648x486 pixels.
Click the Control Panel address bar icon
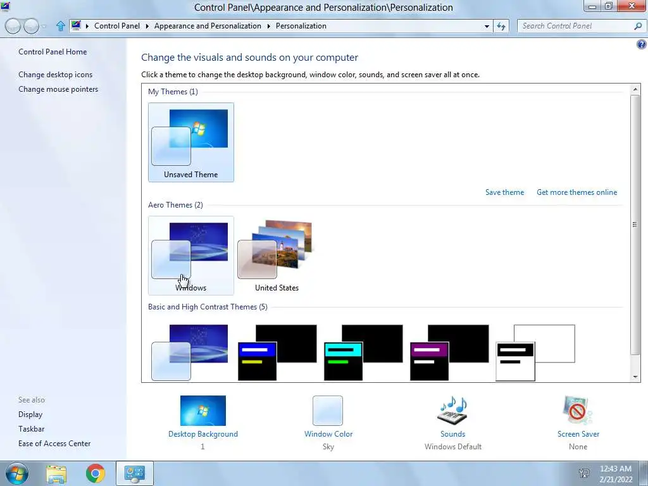tap(76, 25)
